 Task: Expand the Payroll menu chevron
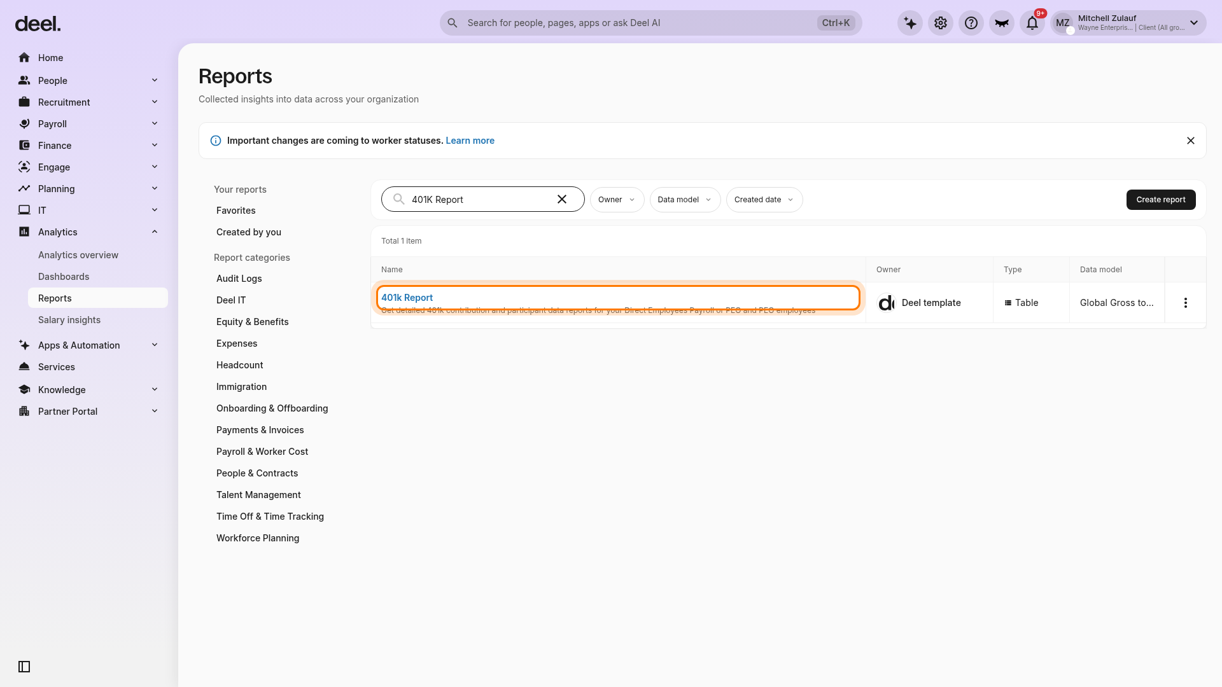(155, 124)
